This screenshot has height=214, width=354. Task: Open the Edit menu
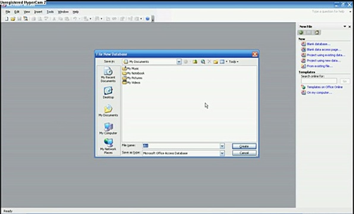[x=17, y=12]
